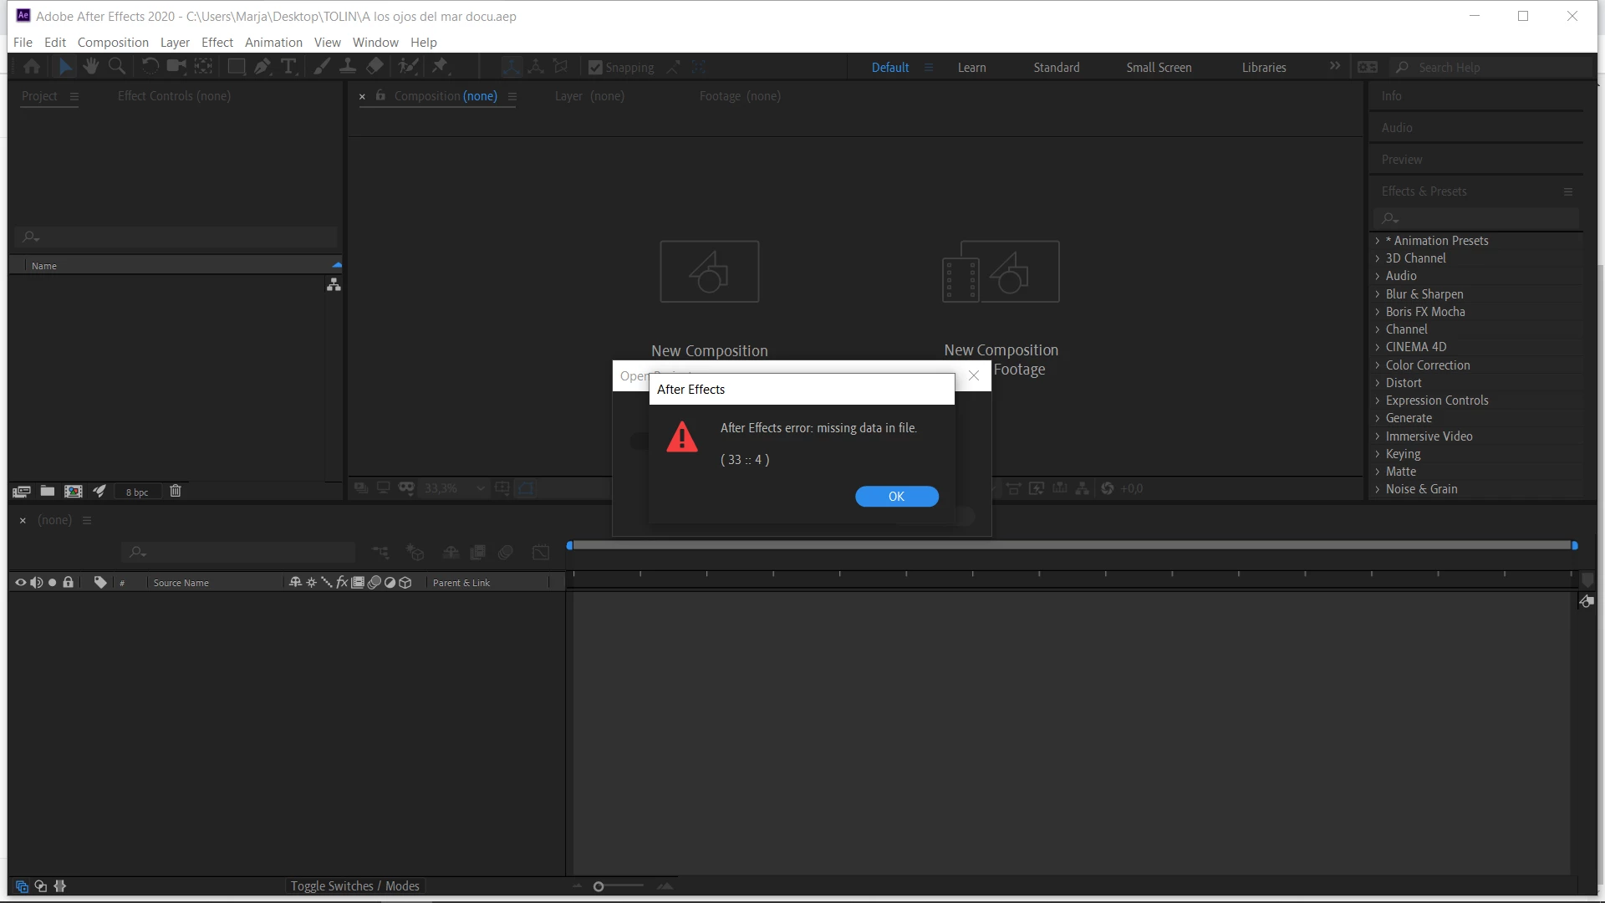Expand the Blur & Sharpen effects category

tap(1378, 294)
